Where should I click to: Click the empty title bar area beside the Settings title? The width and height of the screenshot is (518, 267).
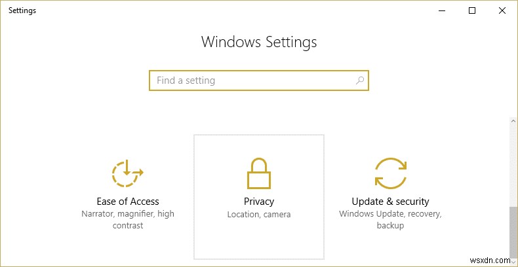point(229,10)
